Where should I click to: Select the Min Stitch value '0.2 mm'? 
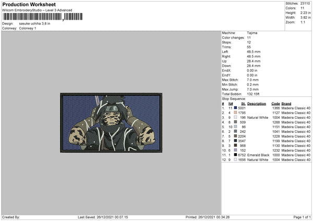[252, 84]
